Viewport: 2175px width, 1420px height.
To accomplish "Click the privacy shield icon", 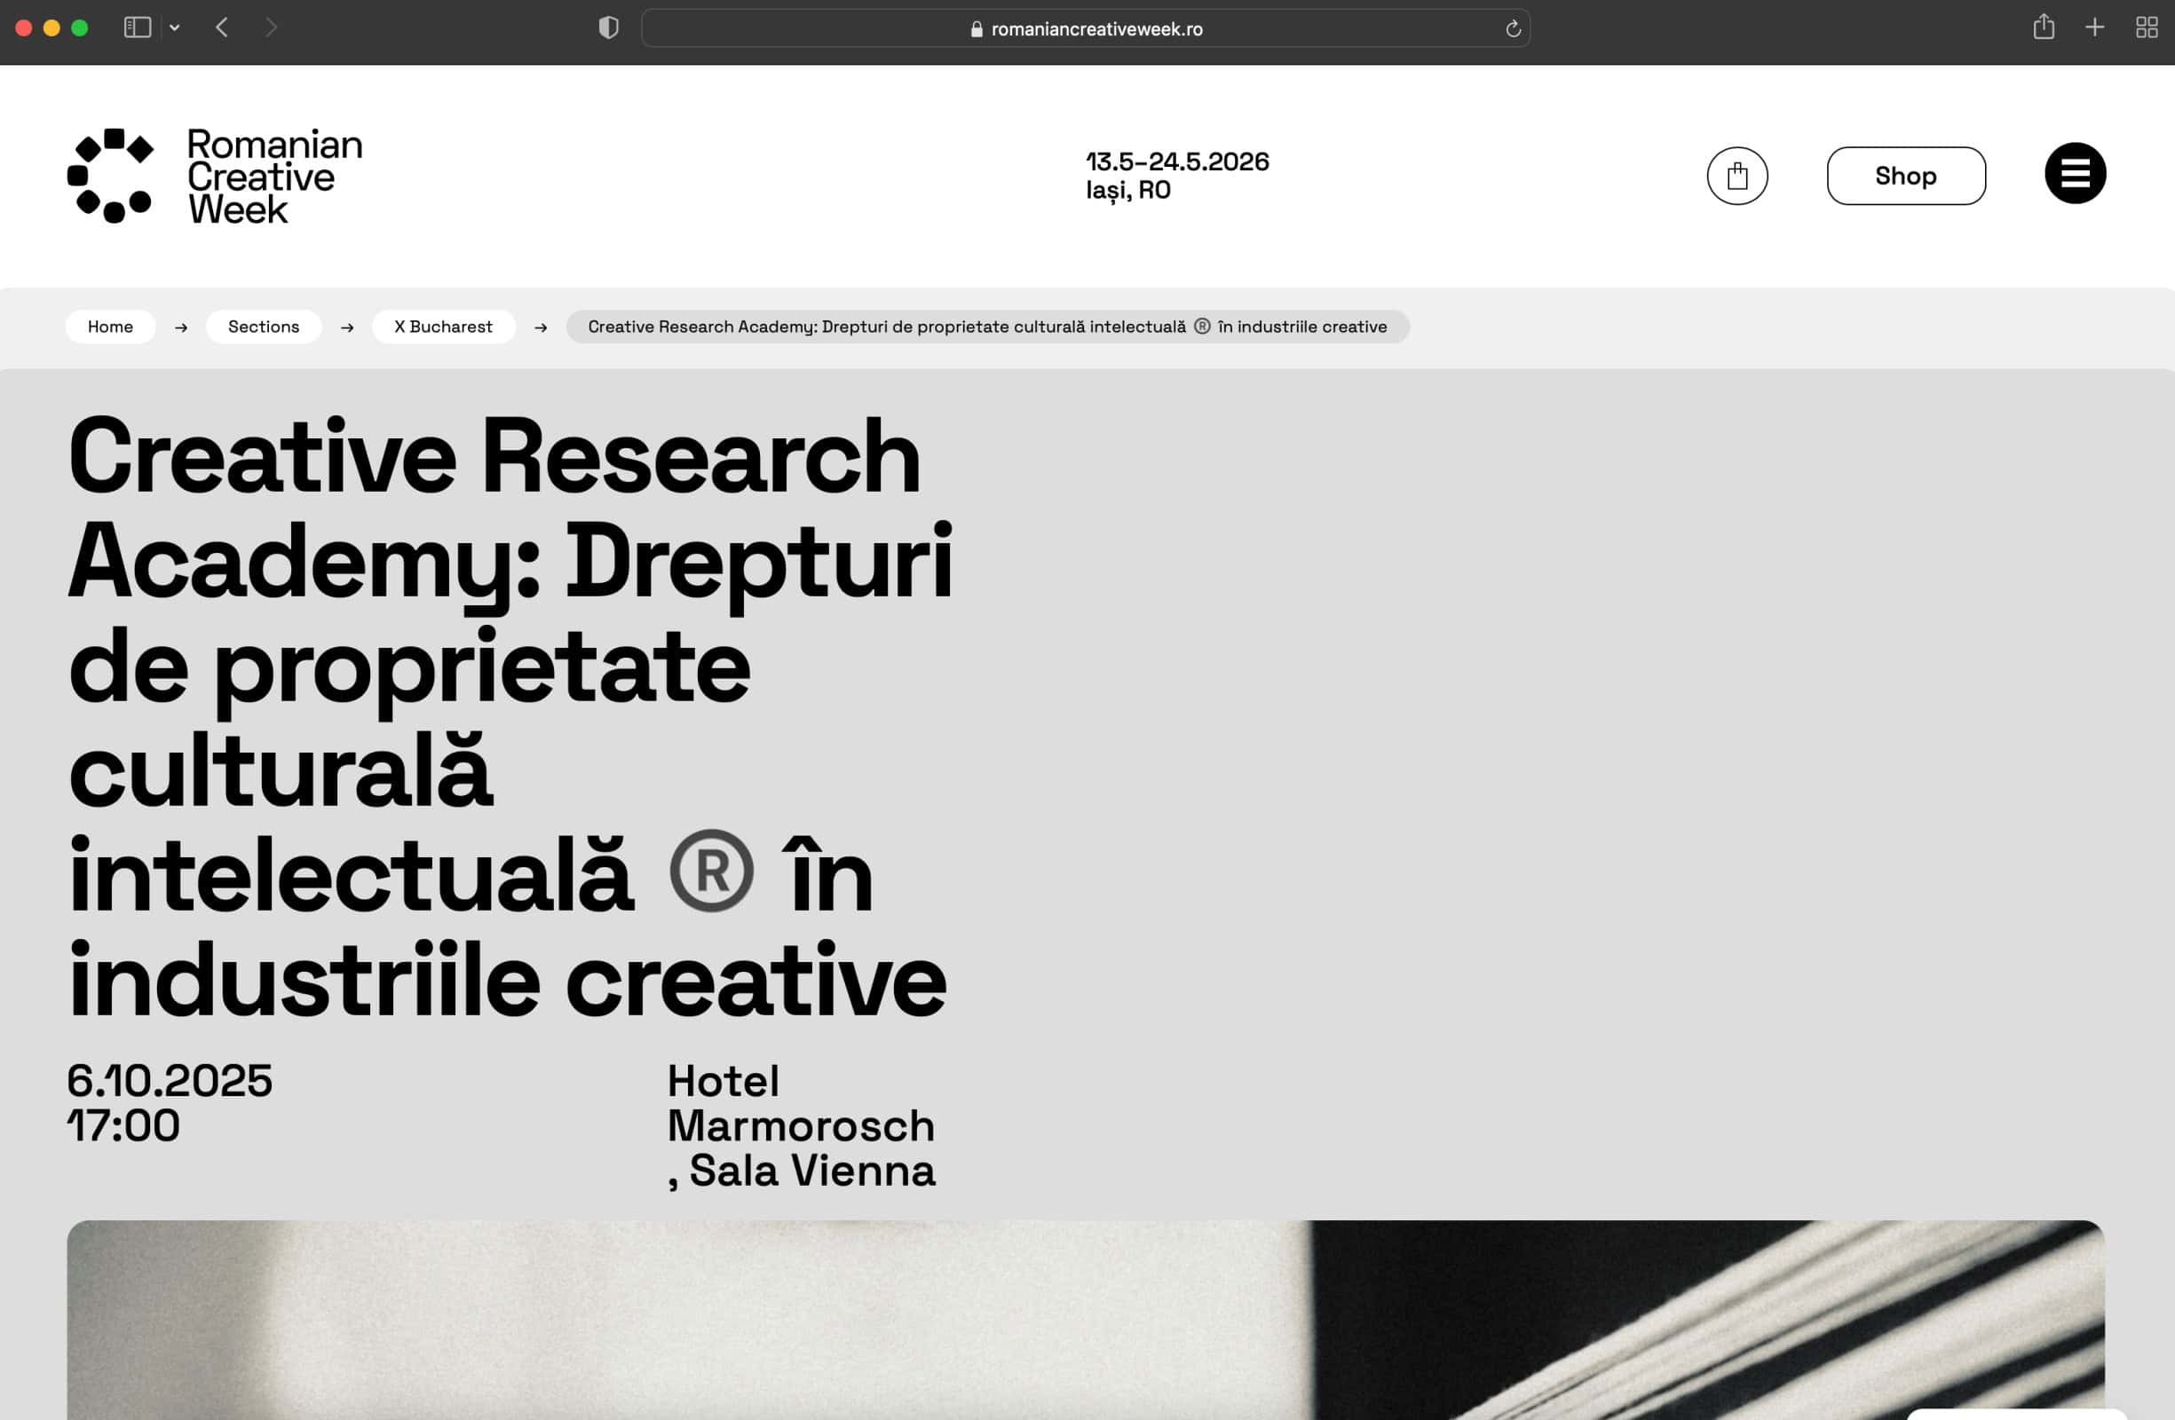I will click(609, 28).
